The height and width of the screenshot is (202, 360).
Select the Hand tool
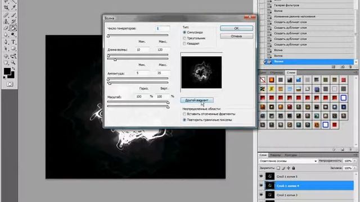pyautogui.click(x=6, y=62)
